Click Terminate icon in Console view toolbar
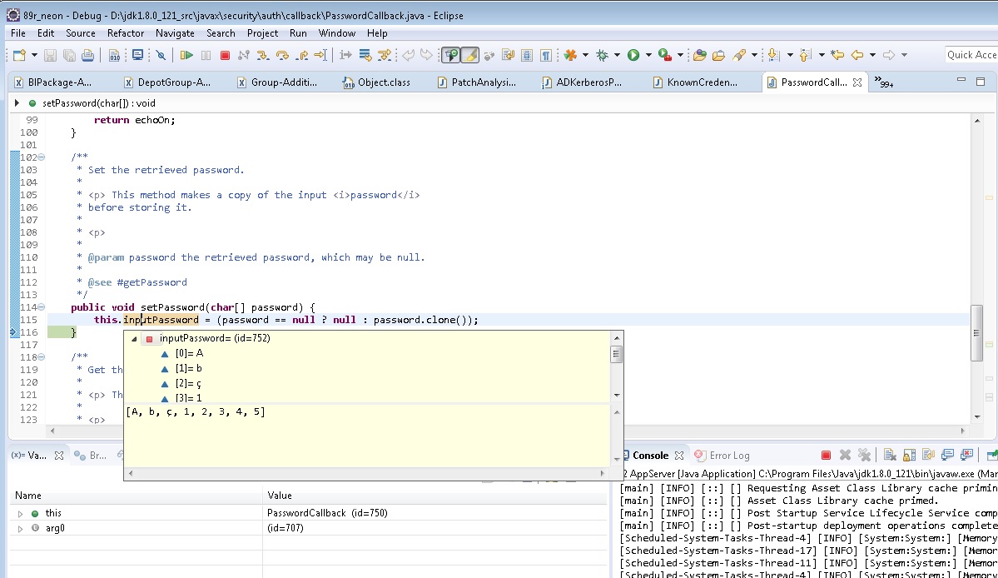The width and height of the screenshot is (998, 578). [826, 455]
